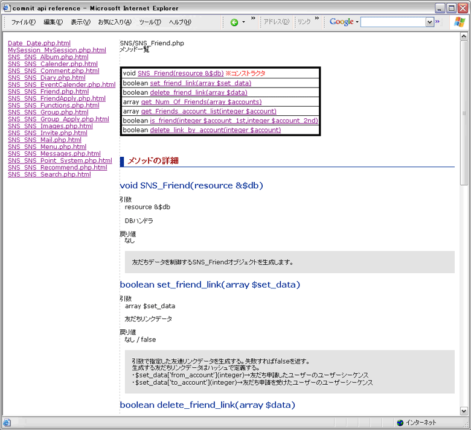Screen dimensions: 471x430
Task: Open the MySession_MySession.php.html link
Action: [x=57, y=50]
